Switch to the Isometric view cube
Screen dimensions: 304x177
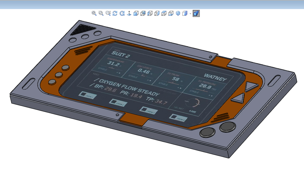(x=178, y=13)
